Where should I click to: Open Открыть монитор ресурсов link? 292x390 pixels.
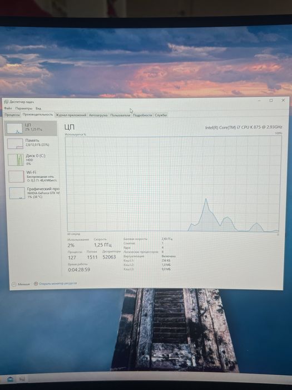coord(58,283)
